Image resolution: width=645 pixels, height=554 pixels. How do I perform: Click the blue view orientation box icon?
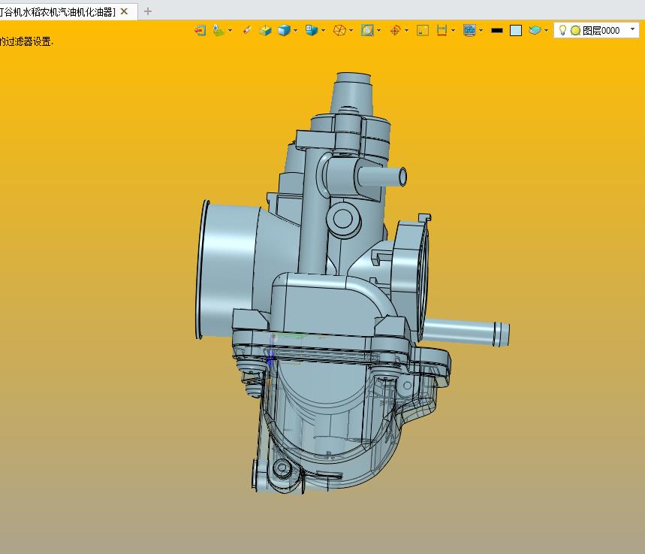[312, 30]
